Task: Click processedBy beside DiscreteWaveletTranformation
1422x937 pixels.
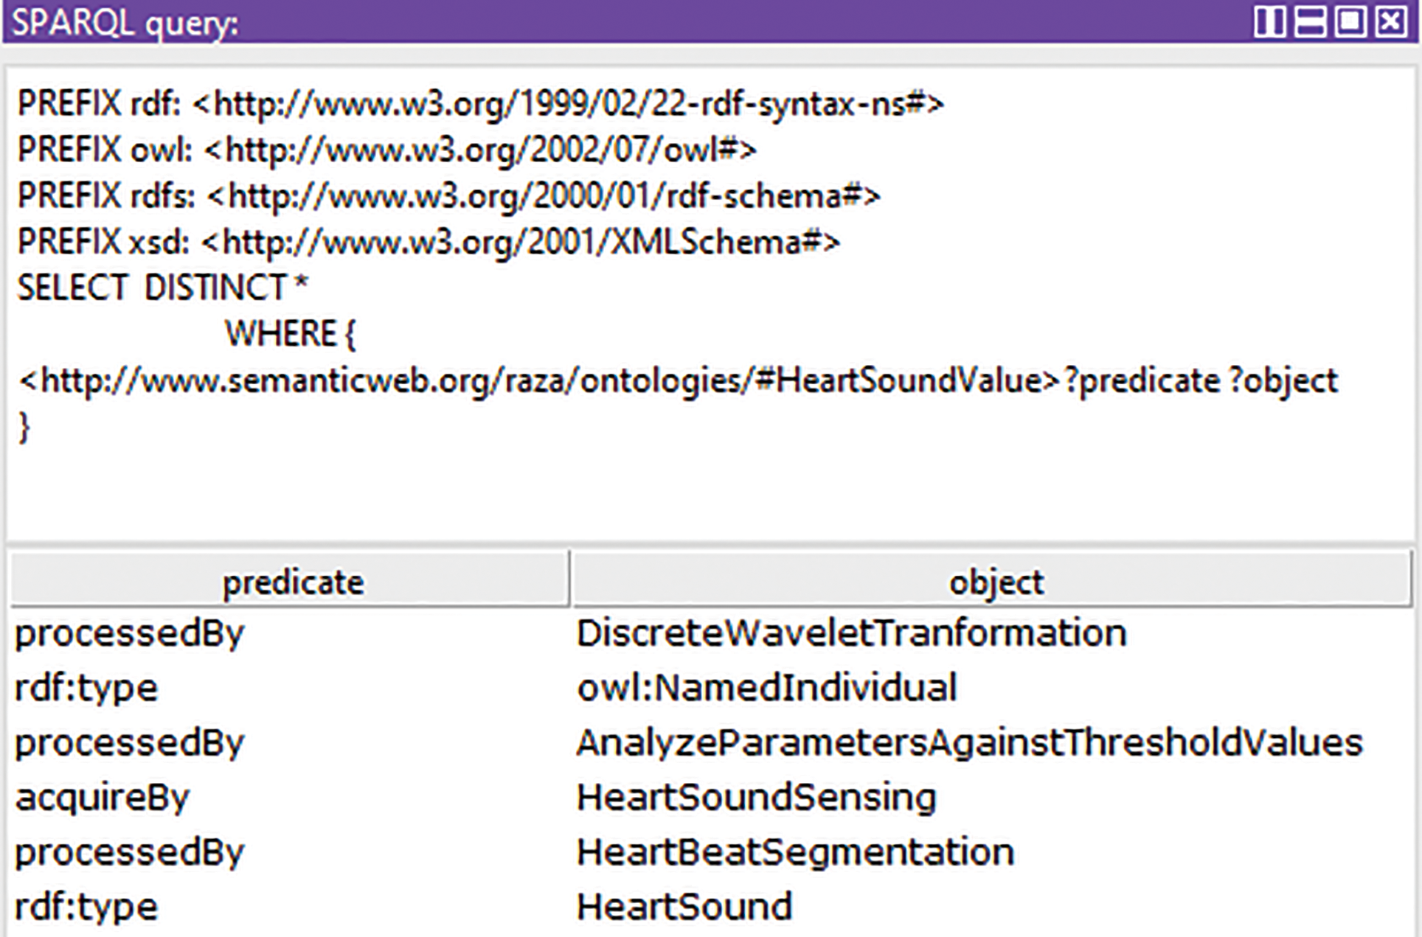Action: coord(129,633)
